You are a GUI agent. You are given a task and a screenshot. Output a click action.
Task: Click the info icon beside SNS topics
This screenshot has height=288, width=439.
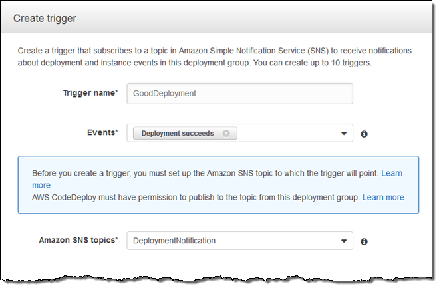click(364, 241)
